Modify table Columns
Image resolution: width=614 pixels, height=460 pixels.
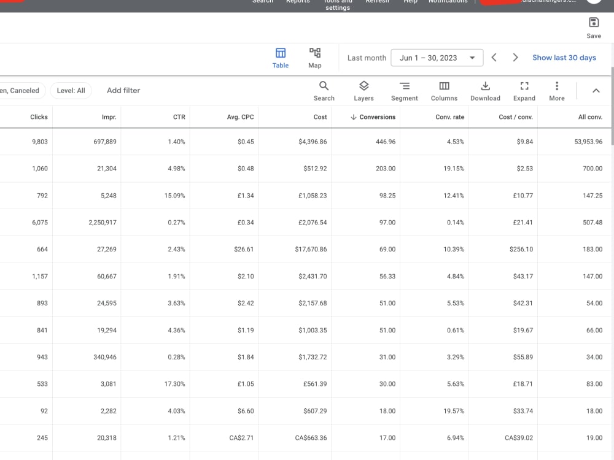click(x=444, y=91)
